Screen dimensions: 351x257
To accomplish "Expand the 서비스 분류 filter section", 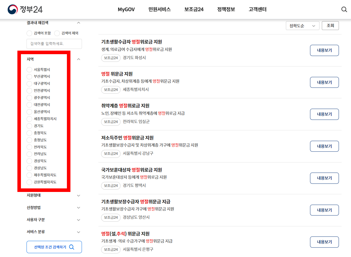I will pyautogui.click(x=78, y=232).
